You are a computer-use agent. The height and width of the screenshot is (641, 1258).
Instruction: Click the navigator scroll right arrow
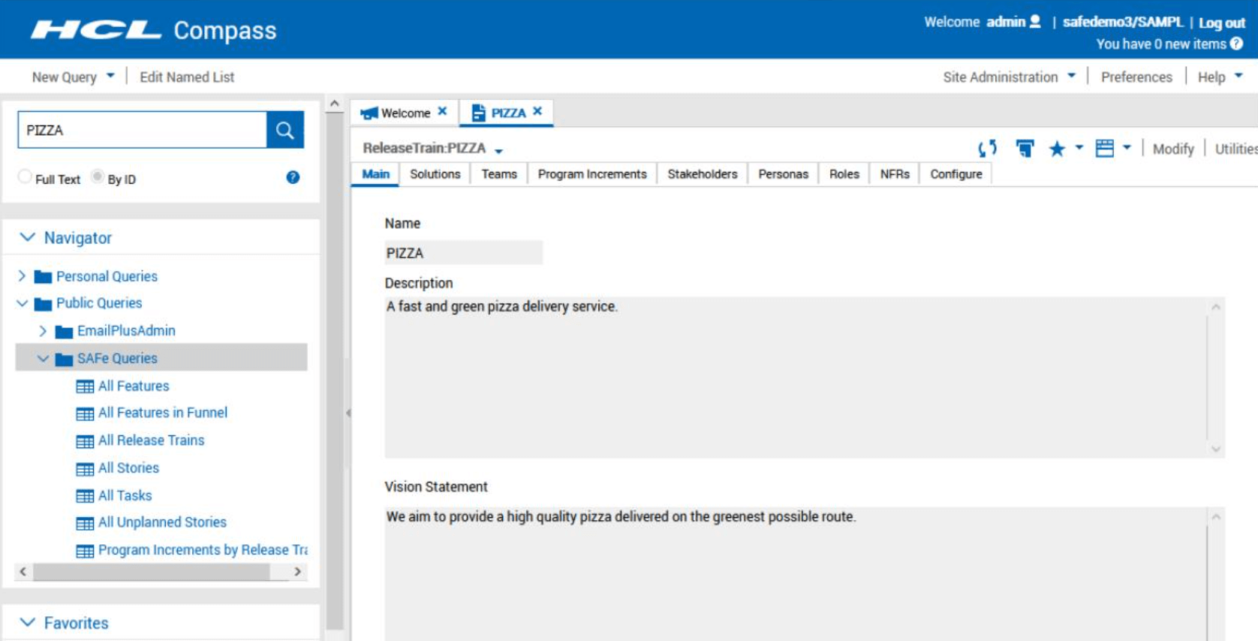tap(298, 572)
